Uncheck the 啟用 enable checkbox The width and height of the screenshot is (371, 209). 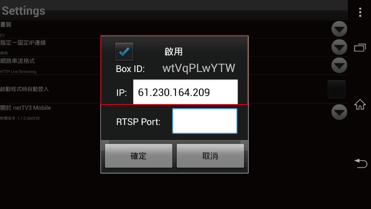click(x=124, y=52)
